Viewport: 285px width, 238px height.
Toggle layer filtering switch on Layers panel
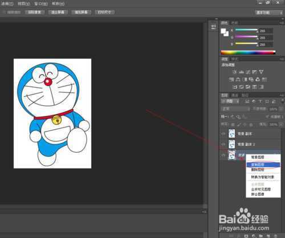pos(283,101)
